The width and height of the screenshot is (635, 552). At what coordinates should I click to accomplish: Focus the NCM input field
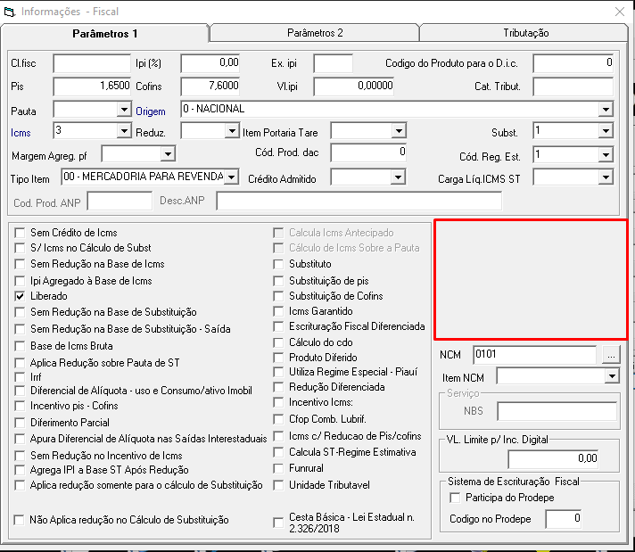(x=534, y=355)
